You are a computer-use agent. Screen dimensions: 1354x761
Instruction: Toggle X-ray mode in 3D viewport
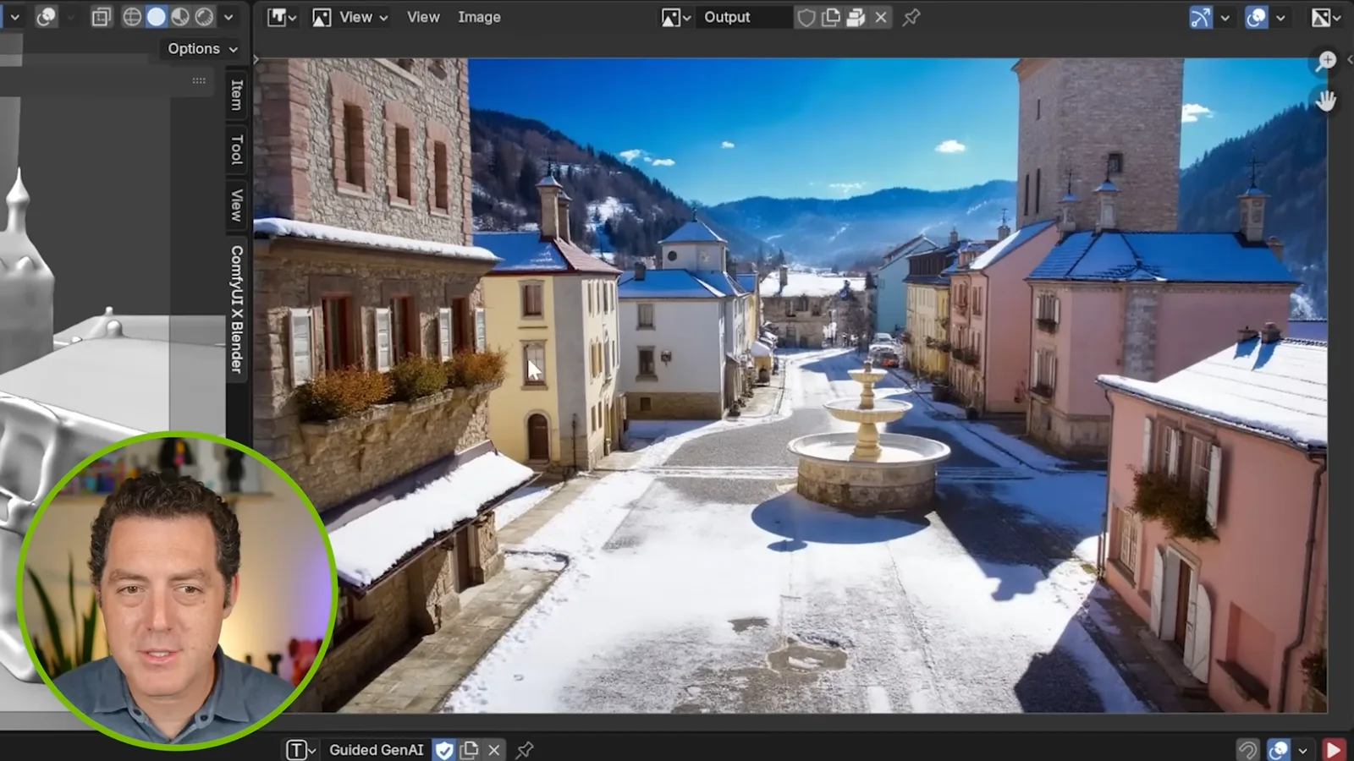click(101, 17)
